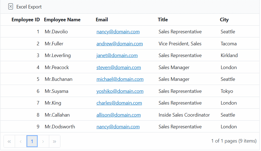Click the yoshiko@domain.com link
Viewport: 261px width, 151px height.
[x=120, y=91]
